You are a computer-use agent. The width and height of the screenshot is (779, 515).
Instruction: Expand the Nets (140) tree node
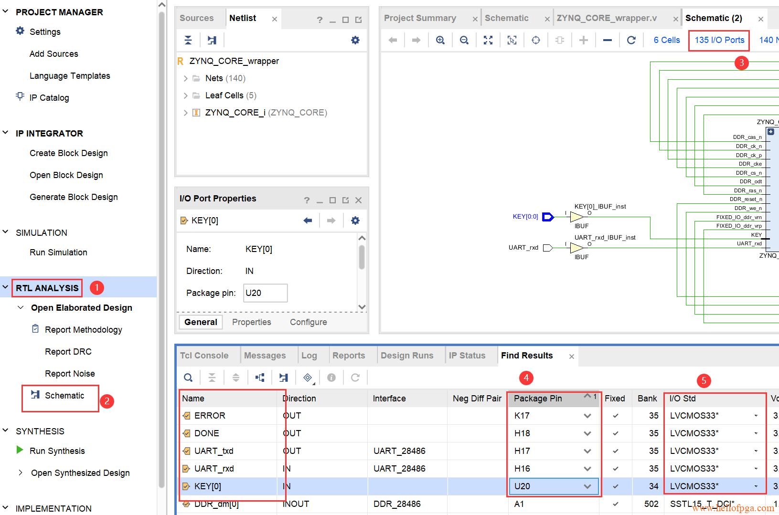185,78
